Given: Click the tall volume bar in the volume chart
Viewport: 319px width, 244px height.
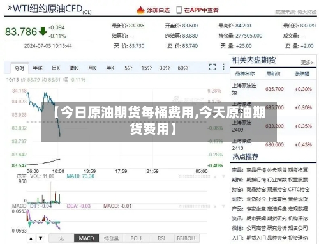Looking at the screenshot, I should pyautogui.click(x=50, y=193).
